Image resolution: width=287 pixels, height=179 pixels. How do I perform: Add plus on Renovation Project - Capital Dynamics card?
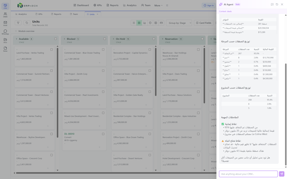pos(146,63)
